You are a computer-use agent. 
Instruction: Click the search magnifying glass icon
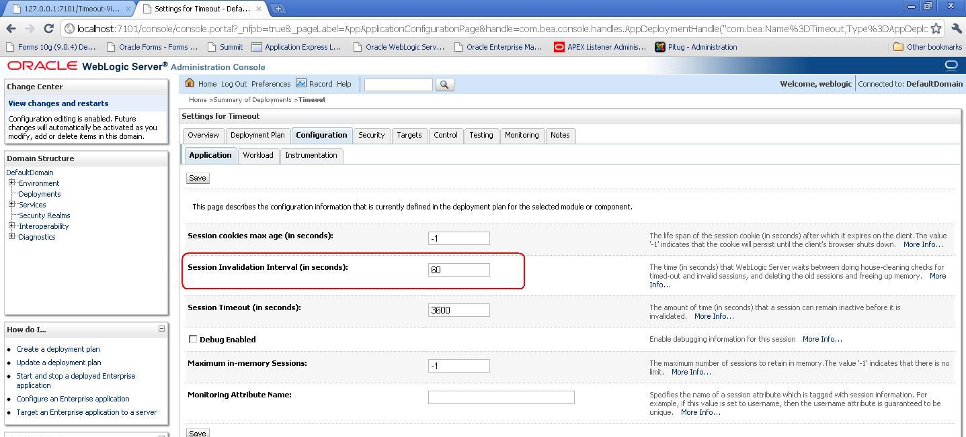[x=444, y=85]
